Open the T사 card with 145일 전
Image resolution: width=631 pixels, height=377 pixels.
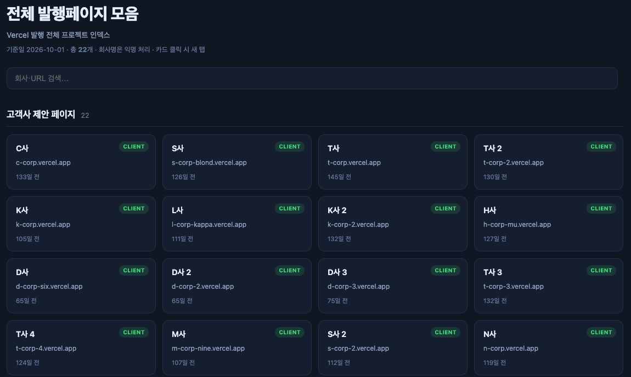pyautogui.click(x=393, y=162)
